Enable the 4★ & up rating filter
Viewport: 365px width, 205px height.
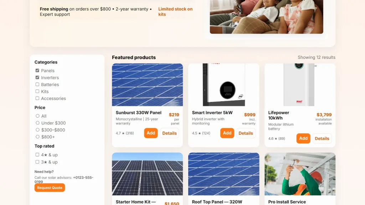point(37,155)
